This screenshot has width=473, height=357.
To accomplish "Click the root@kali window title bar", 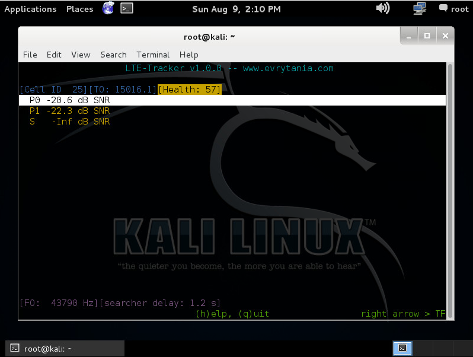I will click(209, 37).
